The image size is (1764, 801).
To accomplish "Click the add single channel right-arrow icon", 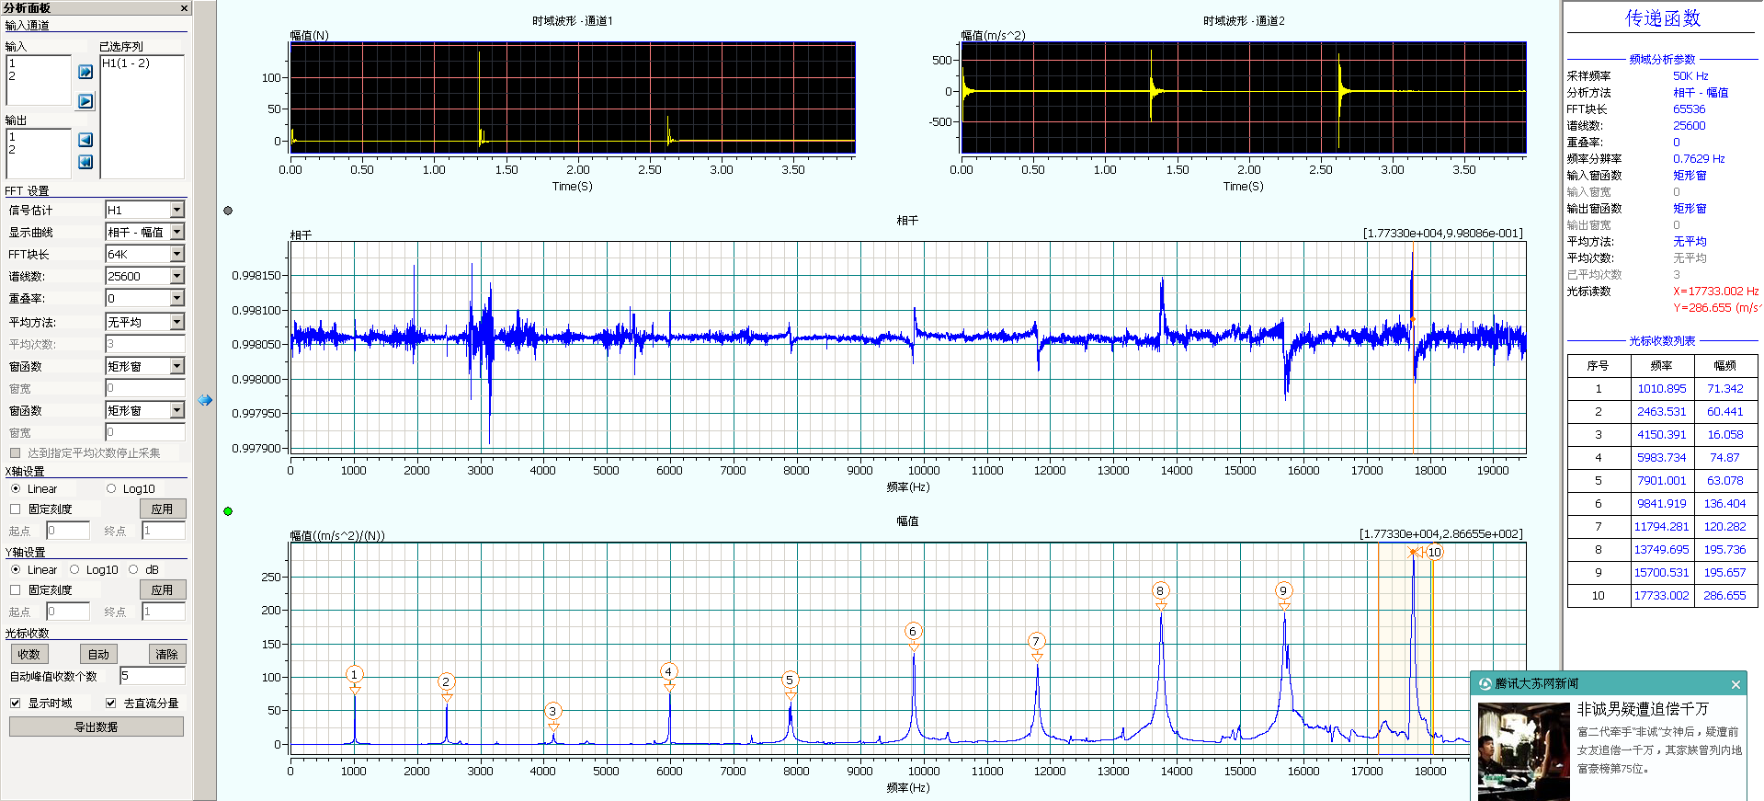I will pyautogui.click(x=85, y=101).
